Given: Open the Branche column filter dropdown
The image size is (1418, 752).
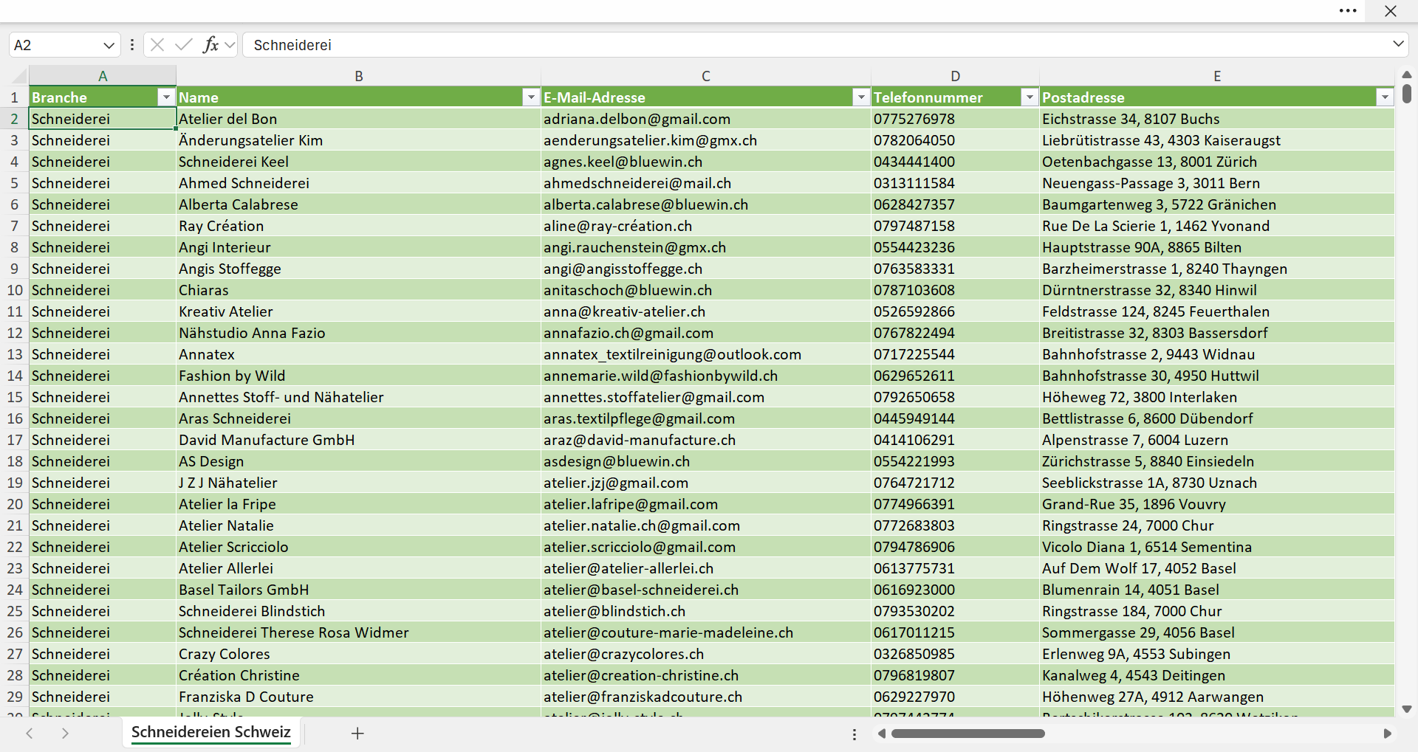Looking at the screenshot, I should [166, 97].
